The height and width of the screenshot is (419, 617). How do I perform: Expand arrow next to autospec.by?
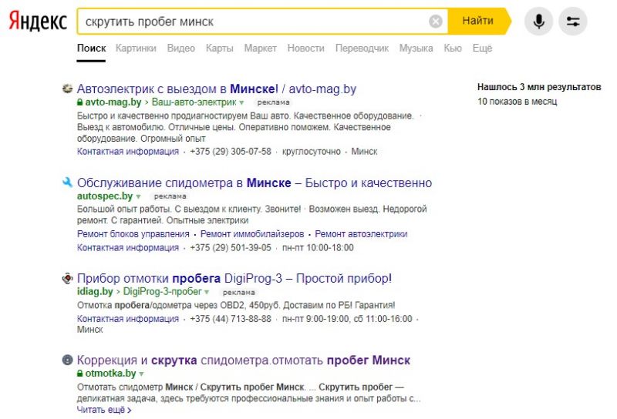(138, 196)
